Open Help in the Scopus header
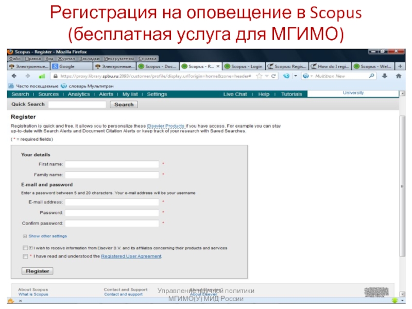Screen dimensions: 412x309 264,94
